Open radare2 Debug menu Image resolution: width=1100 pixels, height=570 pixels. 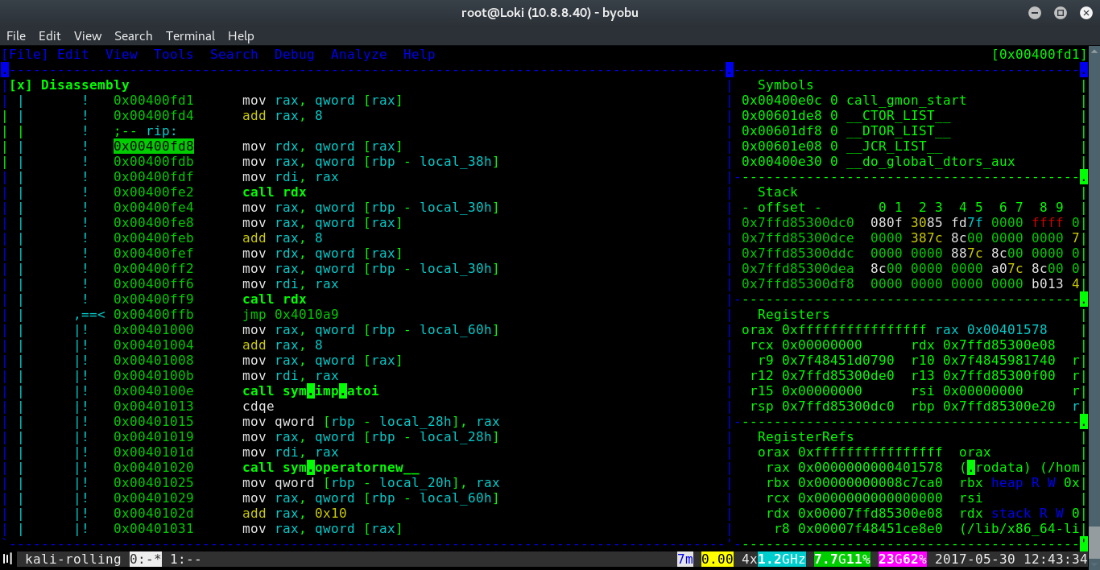[x=295, y=55]
